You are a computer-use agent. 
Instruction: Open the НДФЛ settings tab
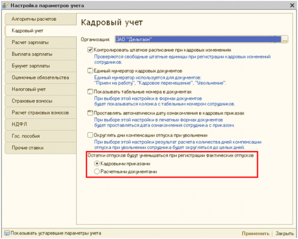pyautogui.click(x=38, y=124)
